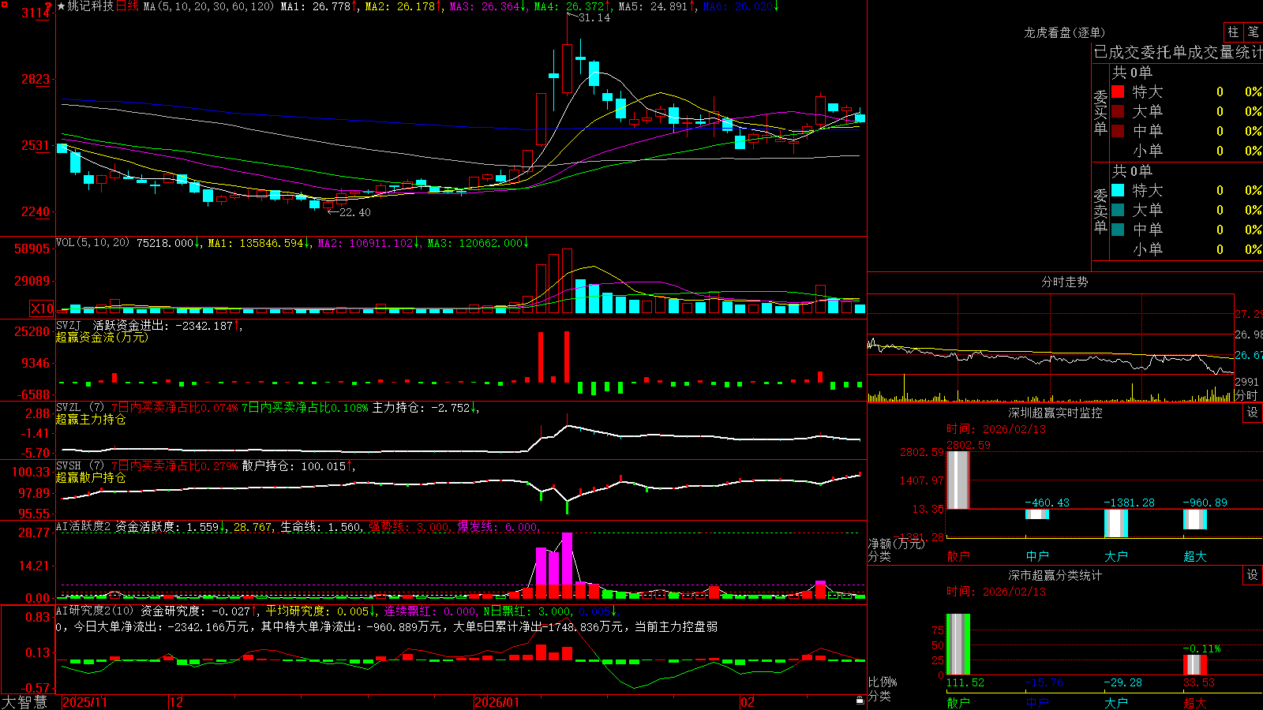This screenshot has width=1263, height=710.
Task: Click the dark red 中单 buy order swatch
Action: click(1118, 131)
